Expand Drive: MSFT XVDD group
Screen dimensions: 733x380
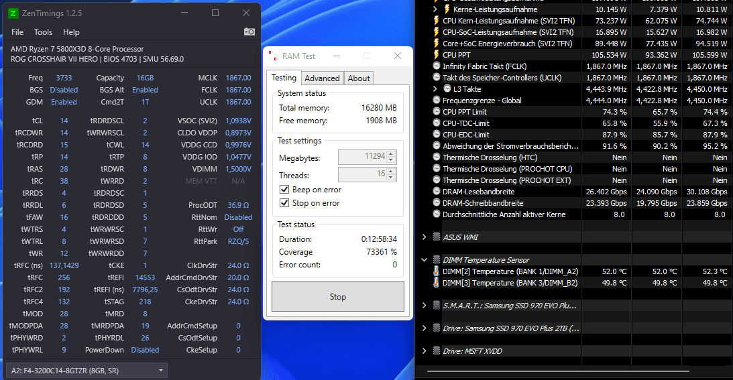coord(424,351)
